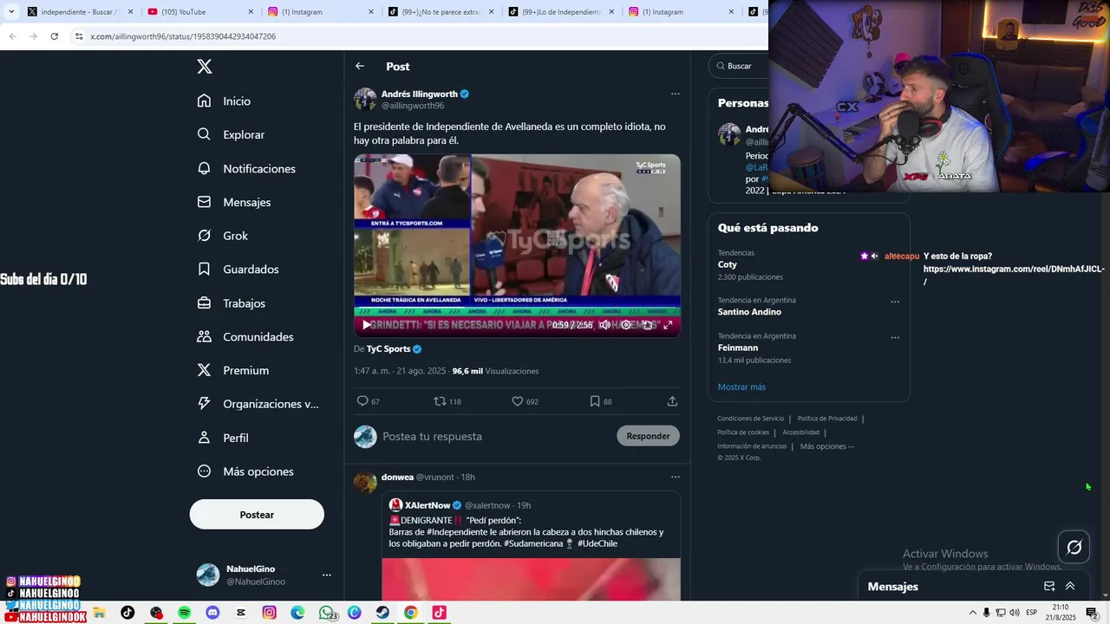Open options for Santino Andino trend
The width and height of the screenshot is (1110, 624).
click(895, 302)
